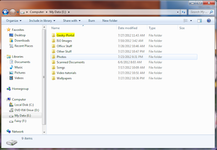The width and height of the screenshot is (217, 150).
Task: Click the Geeky-Portal folder name
Action: coord(65,35)
